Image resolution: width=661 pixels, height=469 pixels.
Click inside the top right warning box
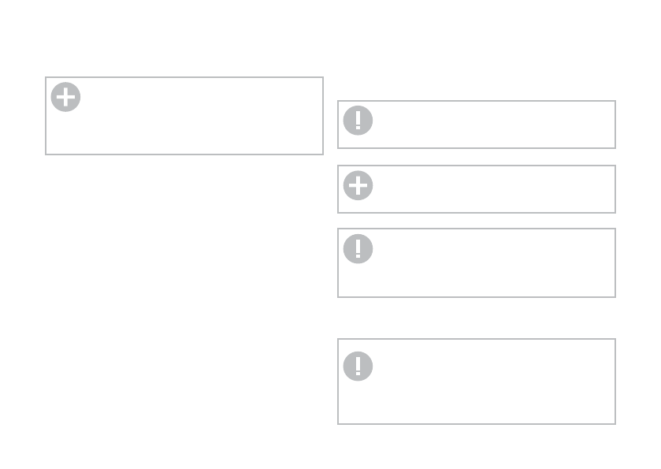pyautogui.click(x=477, y=125)
